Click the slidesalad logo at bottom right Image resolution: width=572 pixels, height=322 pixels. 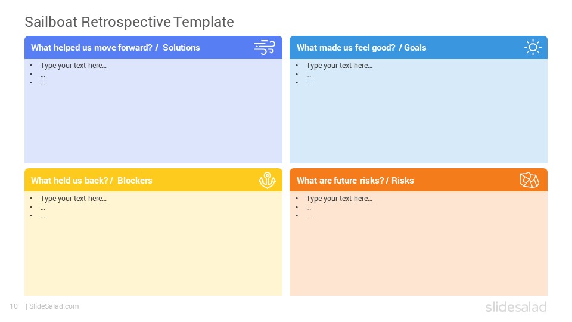click(x=516, y=307)
